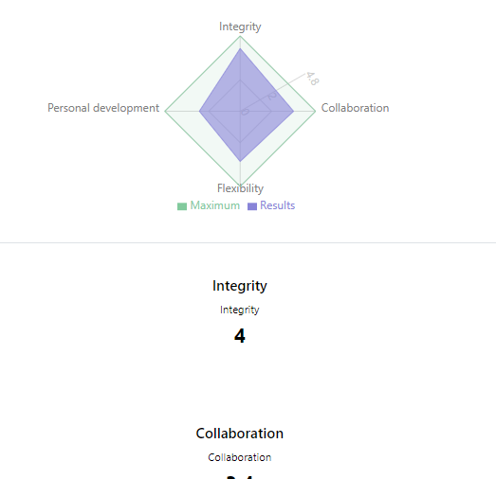Select the Personal development axis label
Screen dimensions: 496x479
pyautogui.click(x=103, y=108)
